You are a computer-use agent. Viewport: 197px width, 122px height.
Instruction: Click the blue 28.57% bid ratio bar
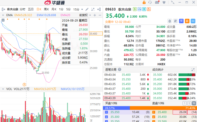point(116,108)
